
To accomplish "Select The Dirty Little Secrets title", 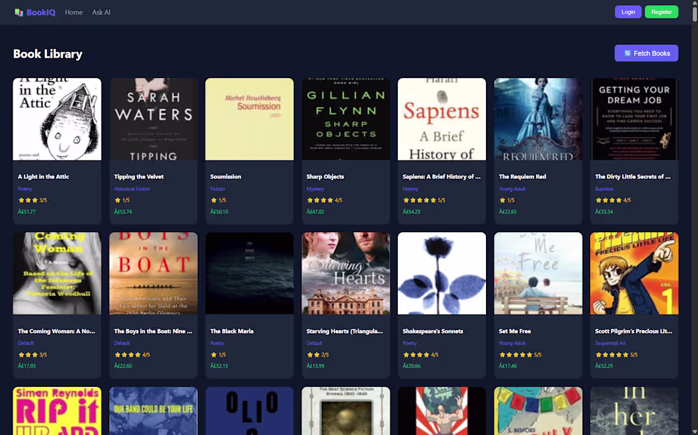I will 633,176.
